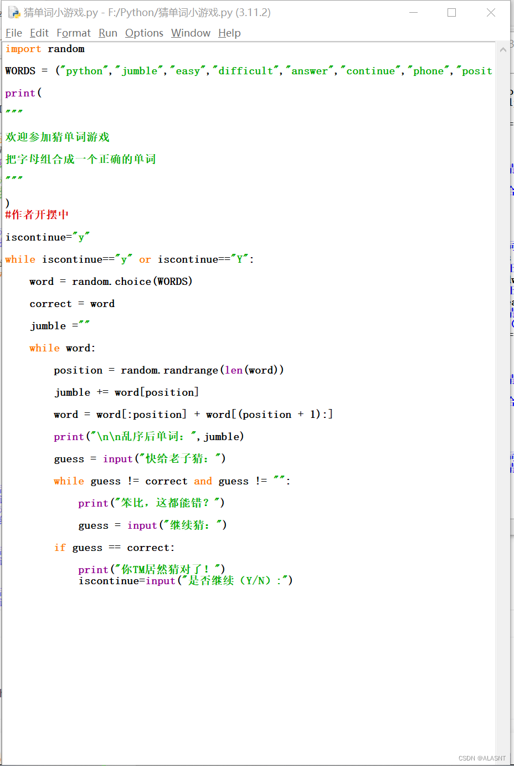Open the File menu

(13, 33)
